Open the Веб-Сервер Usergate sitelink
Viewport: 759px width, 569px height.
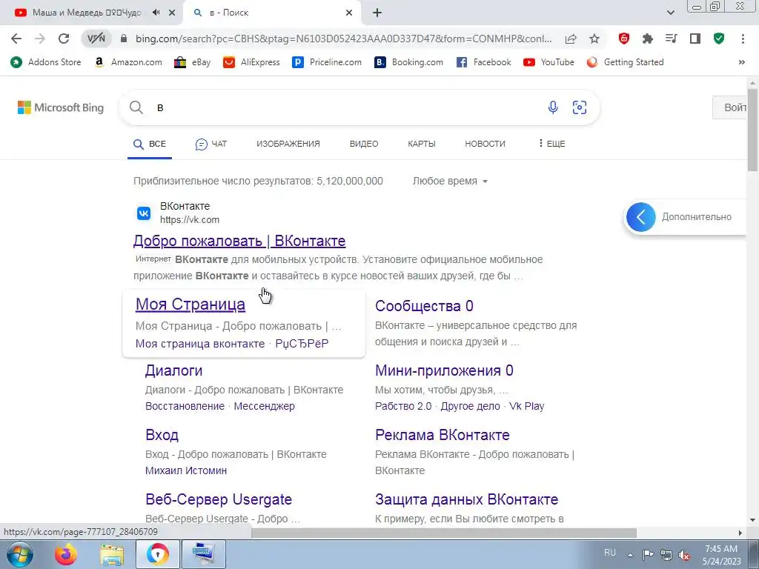[x=219, y=499]
